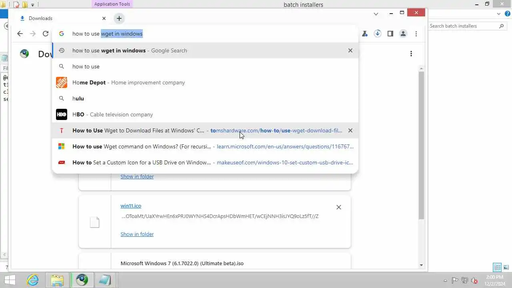Open the Windows Start button
The width and height of the screenshot is (512, 288).
point(10,280)
